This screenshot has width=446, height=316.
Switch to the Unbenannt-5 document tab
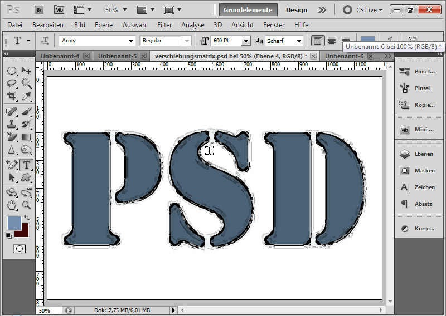(117, 56)
